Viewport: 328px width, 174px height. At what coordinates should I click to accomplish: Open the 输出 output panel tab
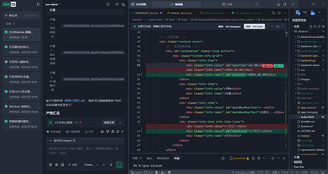(149, 158)
